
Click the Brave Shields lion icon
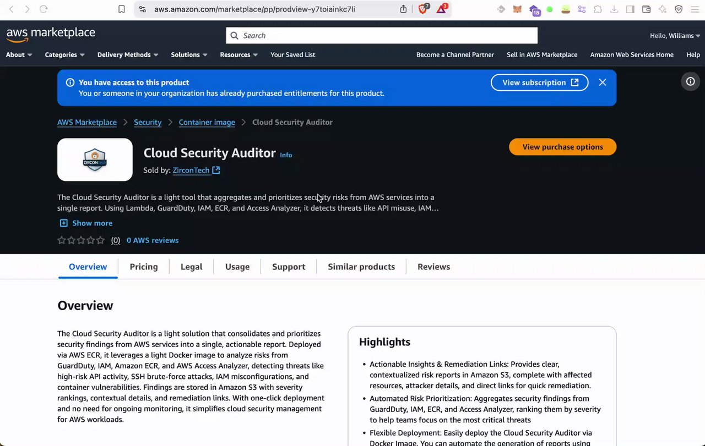[x=423, y=9]
